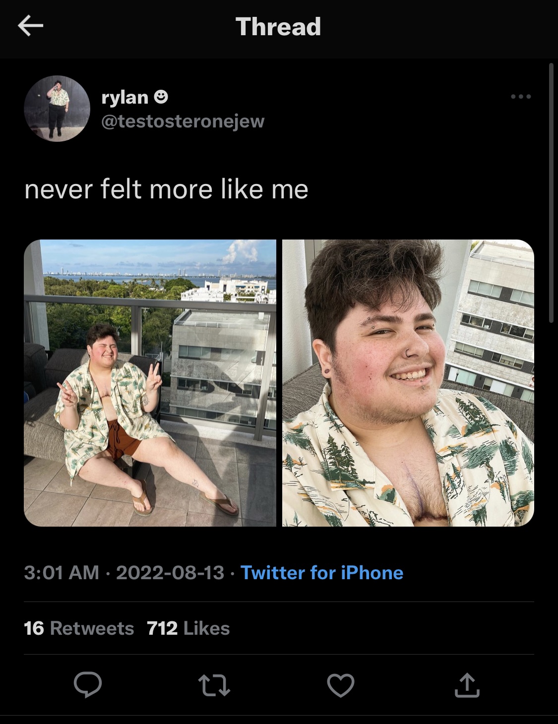Screen dimensions: 558x724
Task: Click the 2022-08-13 date text
Action: tap(170, 573)
